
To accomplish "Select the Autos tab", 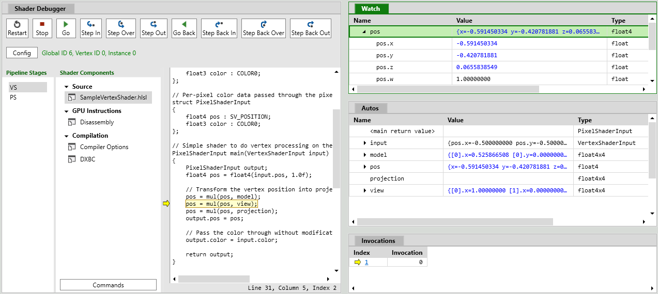I will 370,108.
